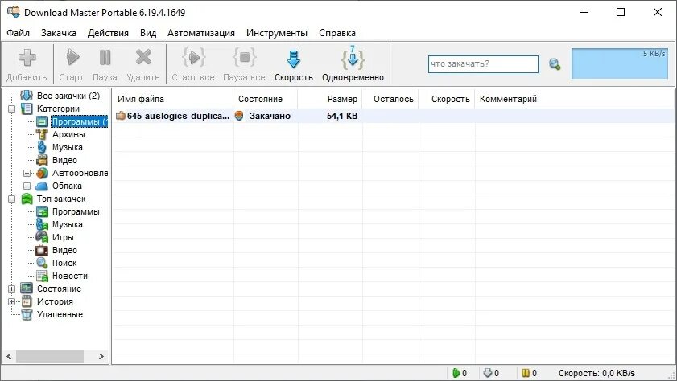Open the Архивы category
The width and height of the screenshot is (677, 381).
(68, 134)
